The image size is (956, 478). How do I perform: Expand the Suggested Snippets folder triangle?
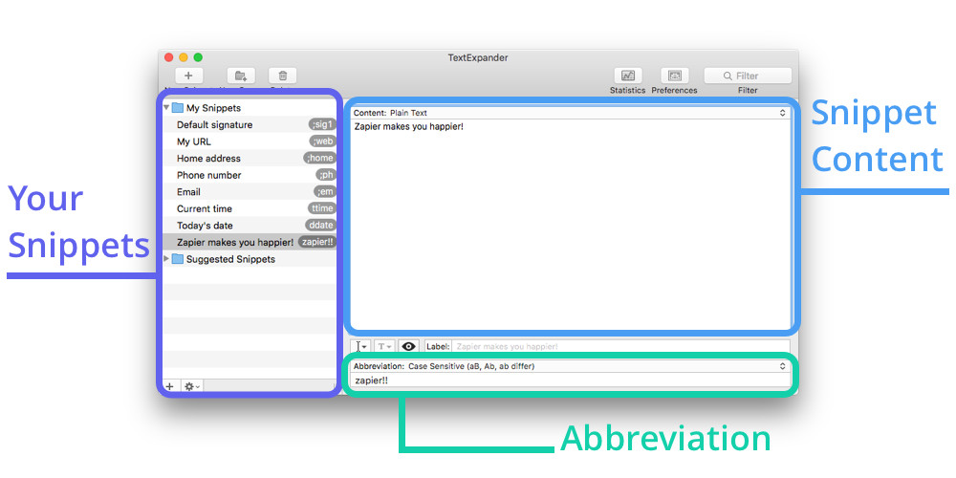[x=166, y=258]
